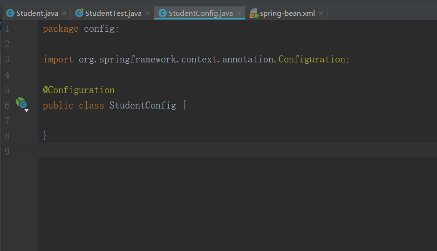This screenshot has height=251, width=437.
Task: Place caret on empty line 7 inside class
Action: pyautogui.click(x=140, y=121)
